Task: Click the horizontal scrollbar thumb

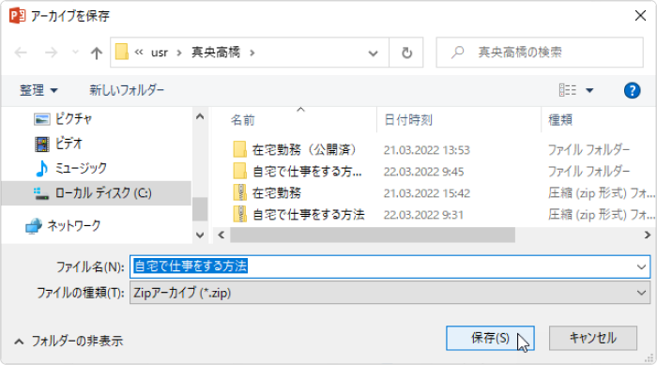Action: 372,236
